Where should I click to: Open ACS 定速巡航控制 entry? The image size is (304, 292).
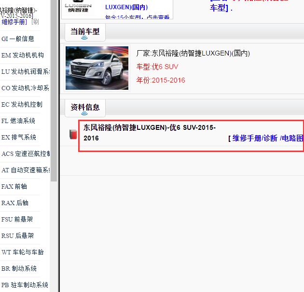click(26, 154)
